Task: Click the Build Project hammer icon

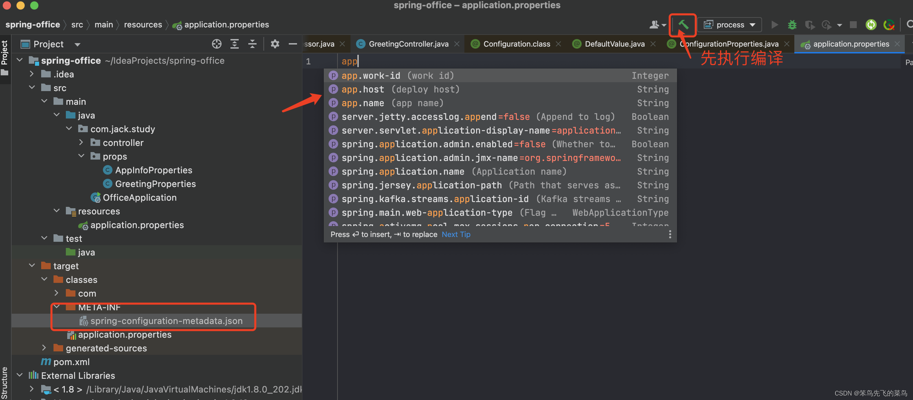Action: [683, 24]
